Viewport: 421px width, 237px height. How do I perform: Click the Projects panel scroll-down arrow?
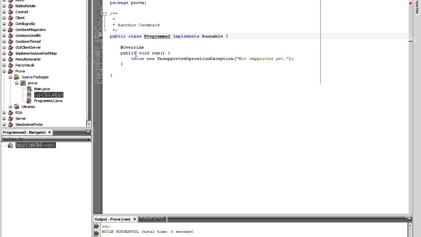89,124
